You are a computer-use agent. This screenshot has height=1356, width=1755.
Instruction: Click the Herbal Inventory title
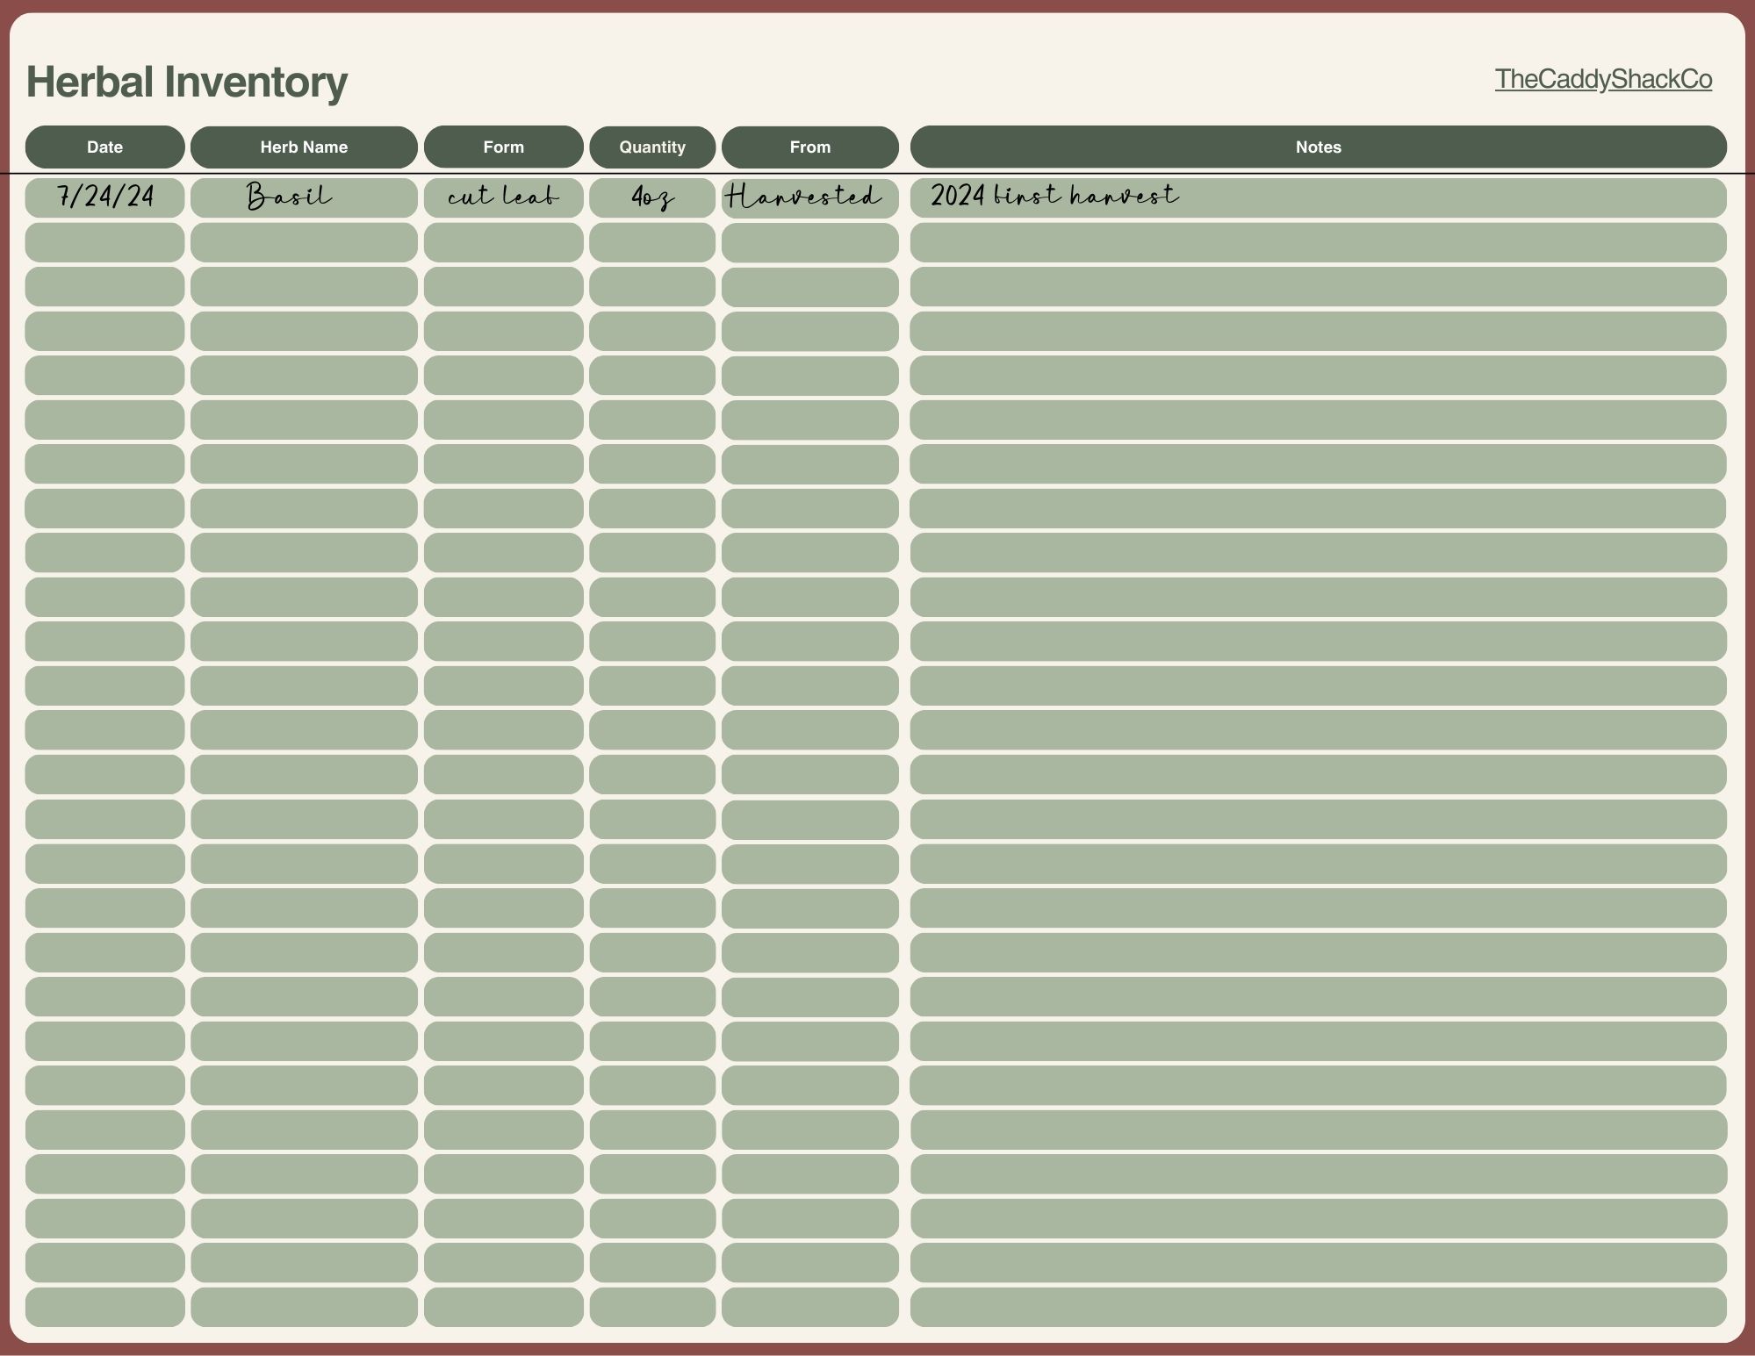[x=187, y=82]
